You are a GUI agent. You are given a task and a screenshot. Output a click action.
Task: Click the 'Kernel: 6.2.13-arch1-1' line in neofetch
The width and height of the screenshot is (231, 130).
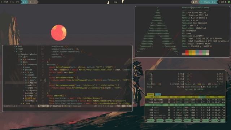tap(194, 18)
